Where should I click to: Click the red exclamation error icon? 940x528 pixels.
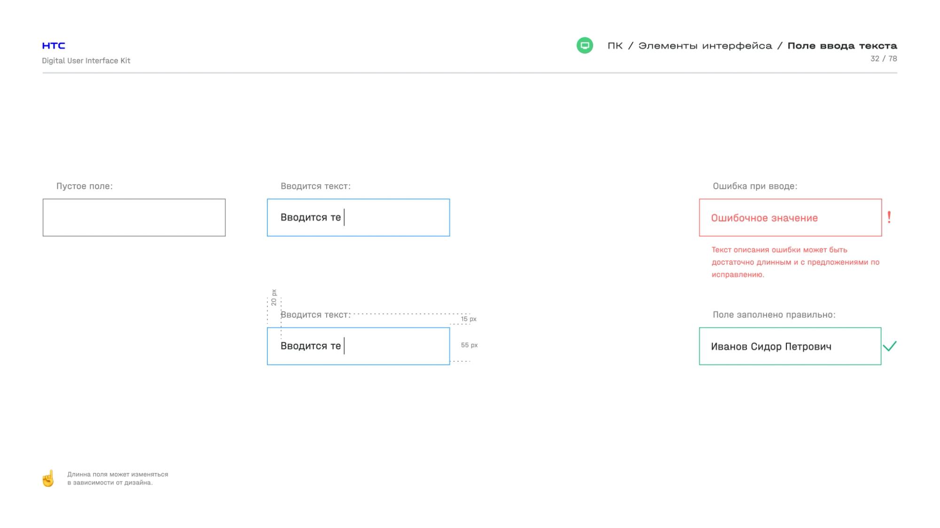click(889, 217)
